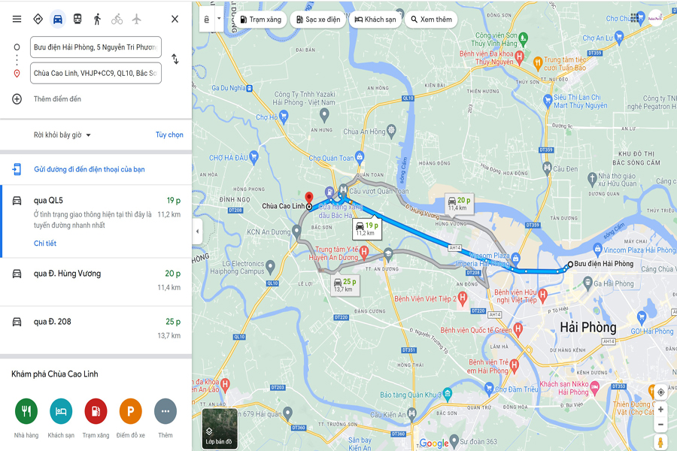Viewport: 677px width, 451px height.
Task: Toggle the map layers thumbnail
Action: (x=220, y=428)
